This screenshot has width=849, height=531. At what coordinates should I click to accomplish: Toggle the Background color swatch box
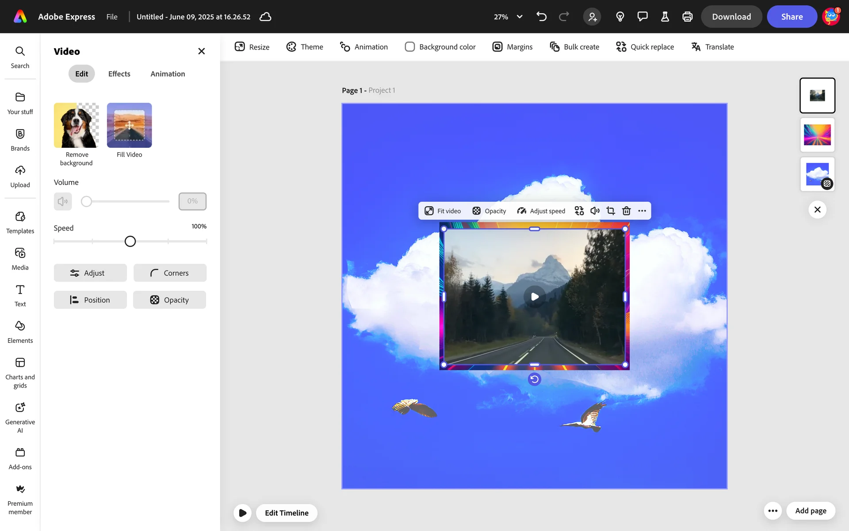pos(409,47)
